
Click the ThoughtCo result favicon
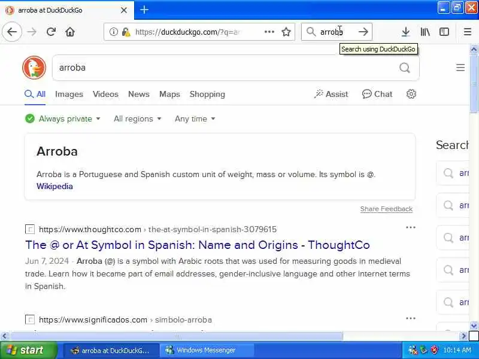(30, 229)
